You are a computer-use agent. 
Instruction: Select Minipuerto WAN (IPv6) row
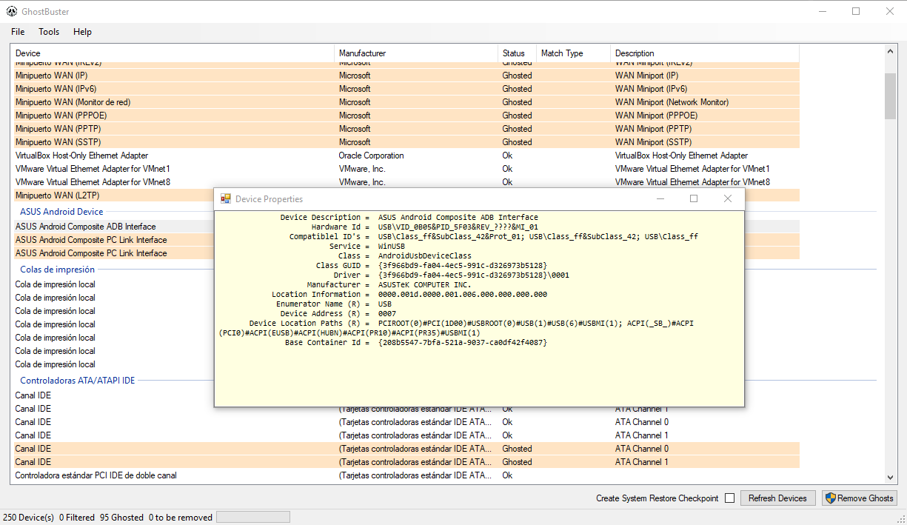(406, 89)
